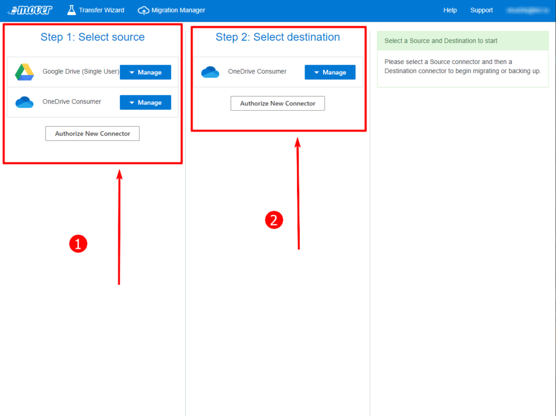This screenshot has width=556, height=416.
Task: Click the Step 1: Select source heading
Action: [x=92, y=37]
